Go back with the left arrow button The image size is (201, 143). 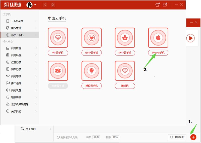point(45,5)
